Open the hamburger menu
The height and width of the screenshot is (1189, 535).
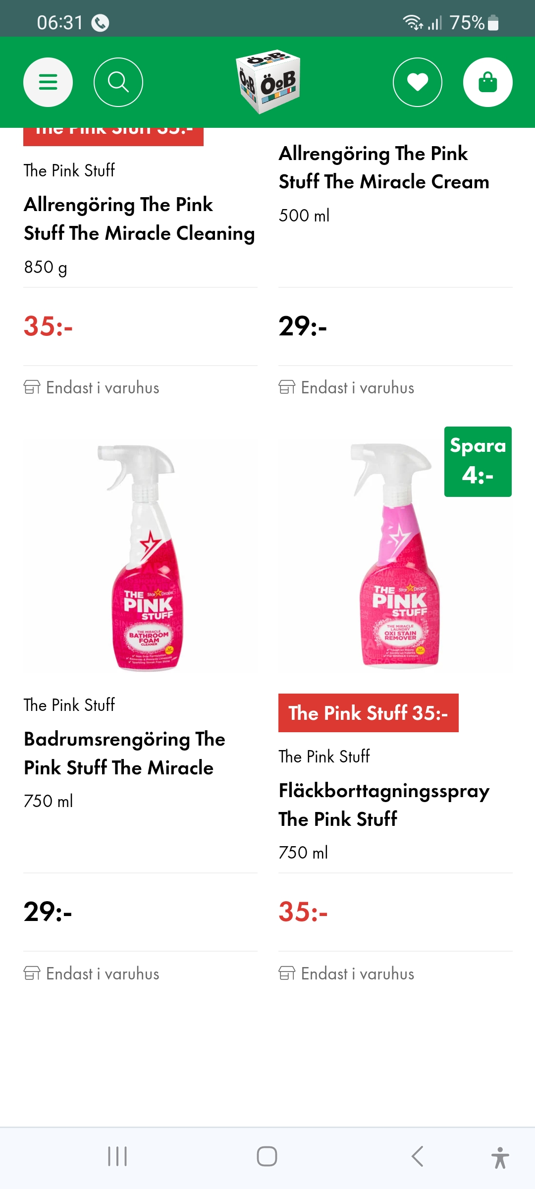tap(48, 82)
